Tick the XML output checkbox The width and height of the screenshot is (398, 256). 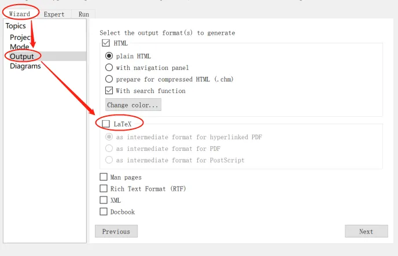click(x=104, y=200)
